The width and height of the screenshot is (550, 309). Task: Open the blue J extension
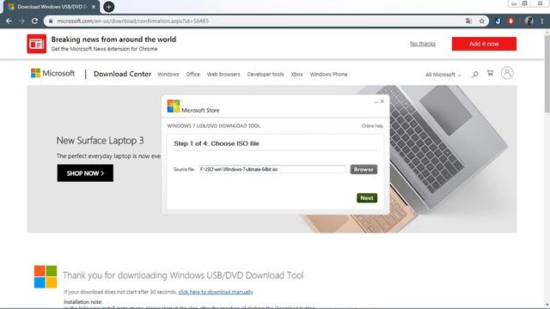point(498,21)
